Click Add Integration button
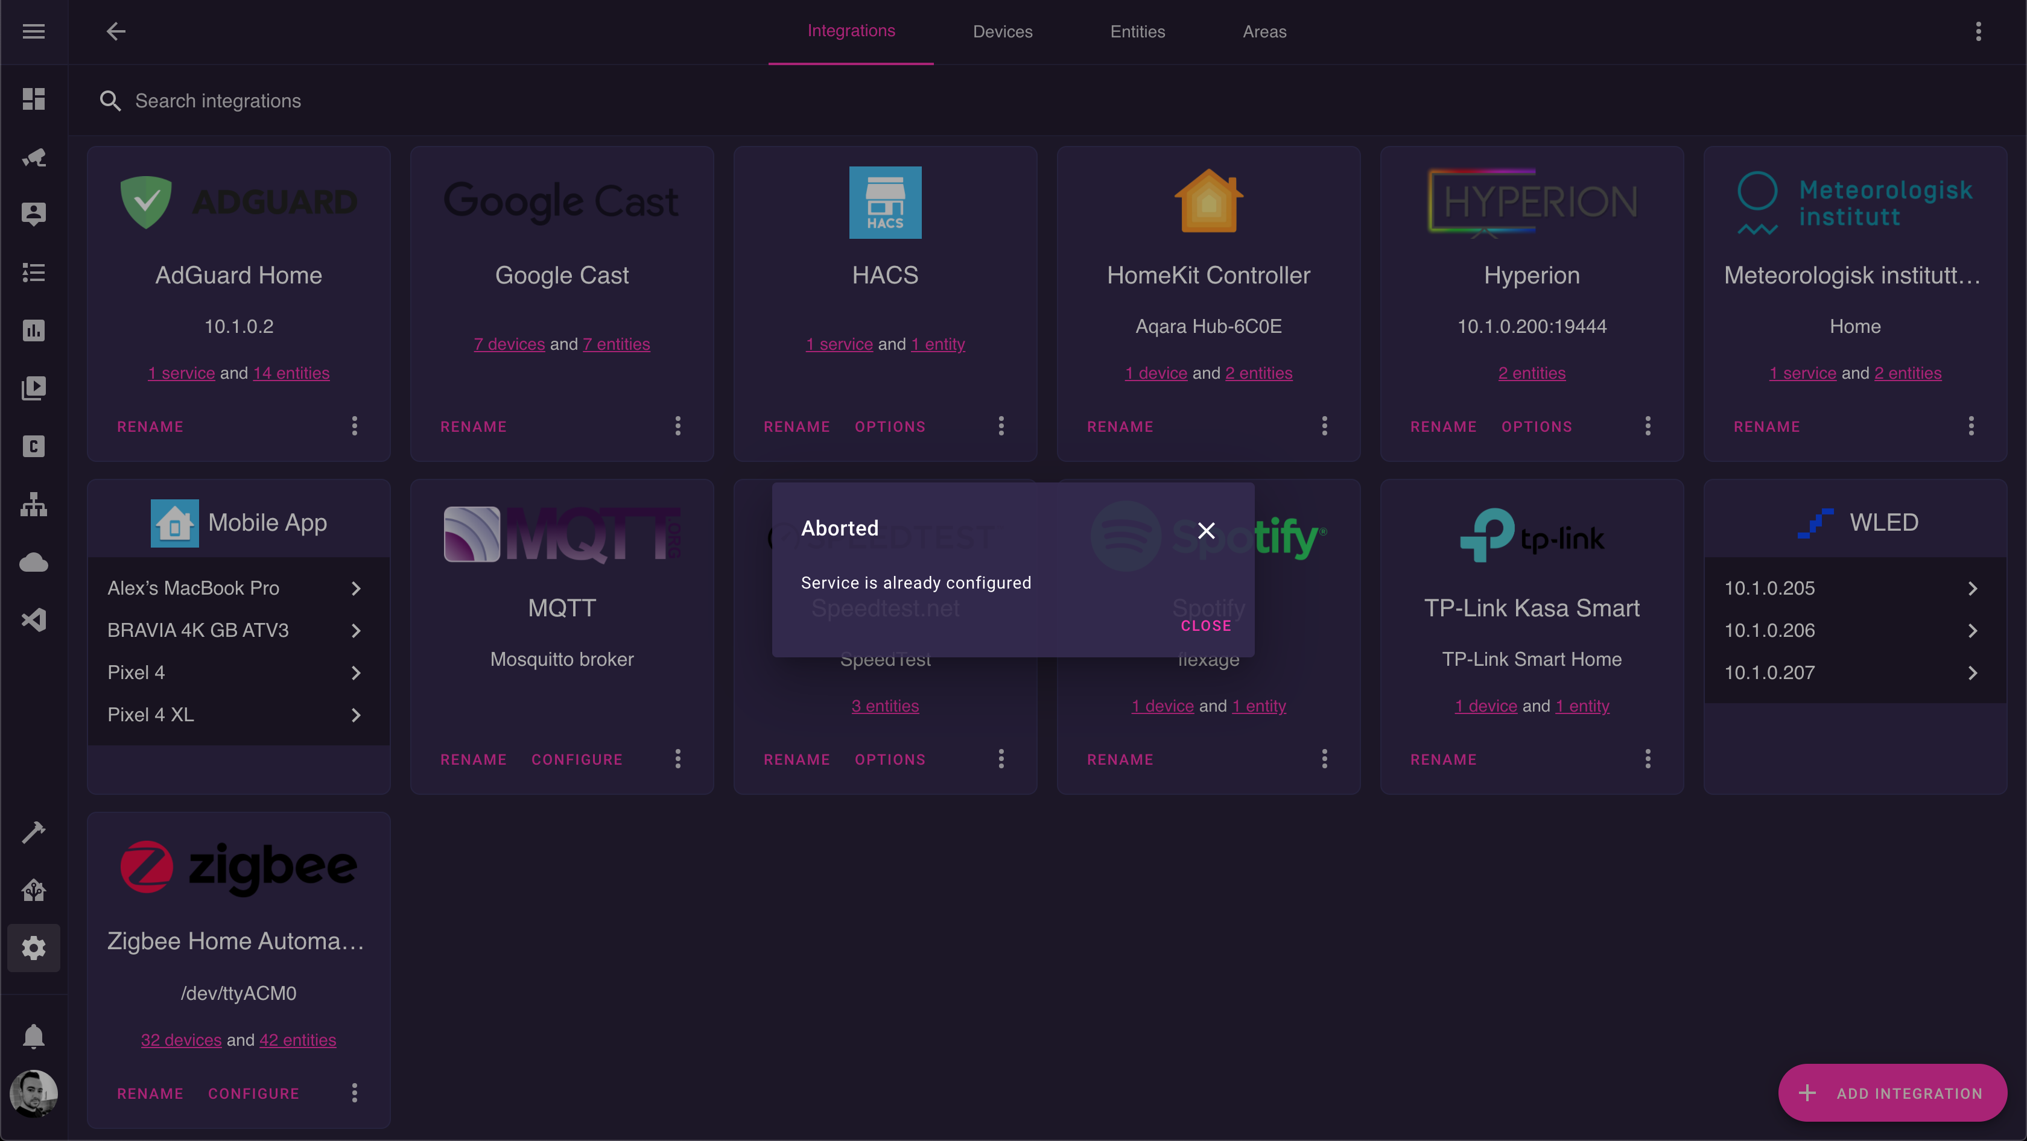Image resolution: width=2027 pixels, height=1141 pixels. pyautogui.click(x=1892, y=1093)
